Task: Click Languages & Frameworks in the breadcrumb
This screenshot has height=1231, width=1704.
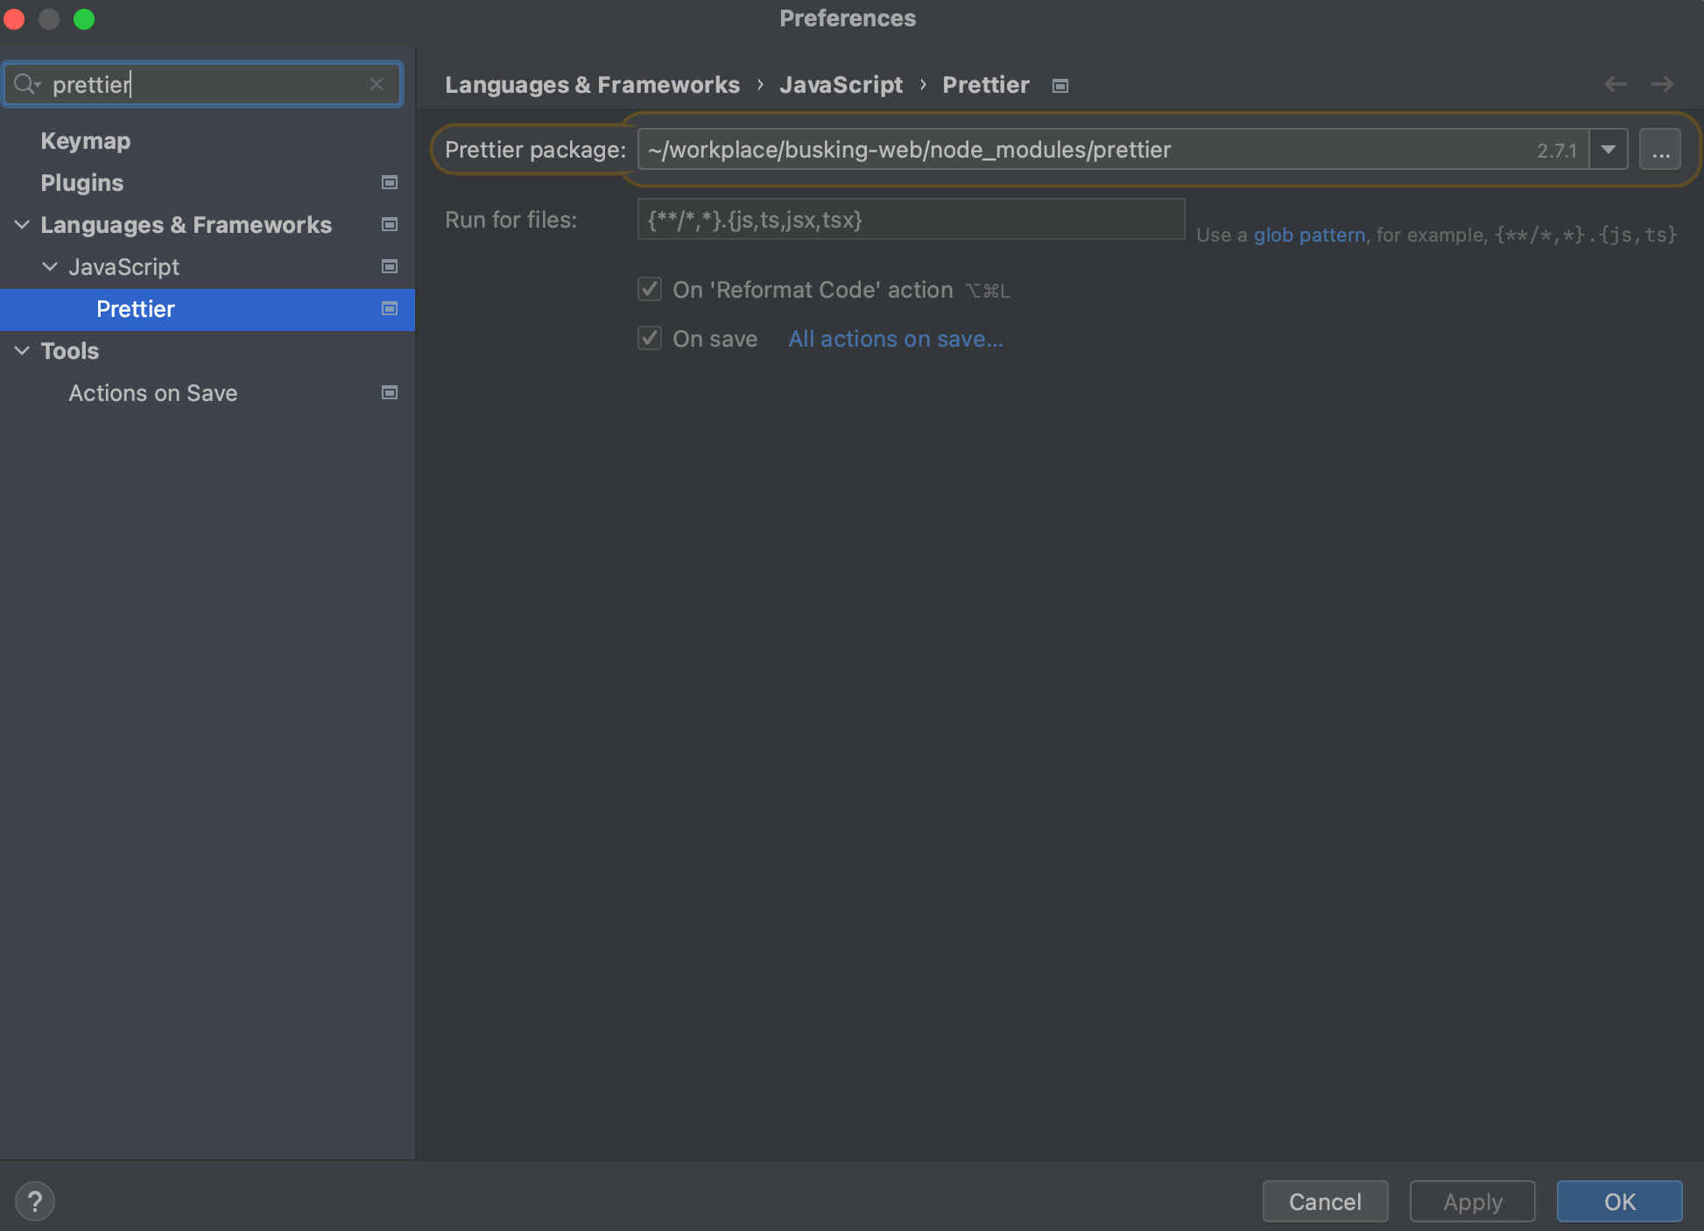Action: [x=592, y=85]
